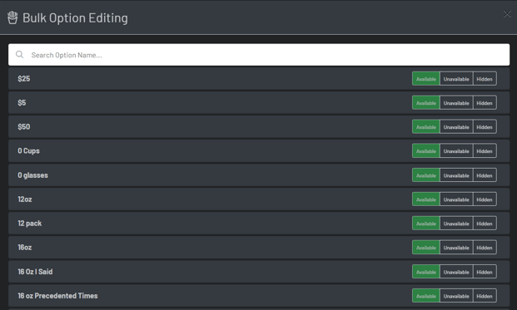Set $25 option to Hidden
The height and width of the screenshot is (310, 517).
pos(485,79)
